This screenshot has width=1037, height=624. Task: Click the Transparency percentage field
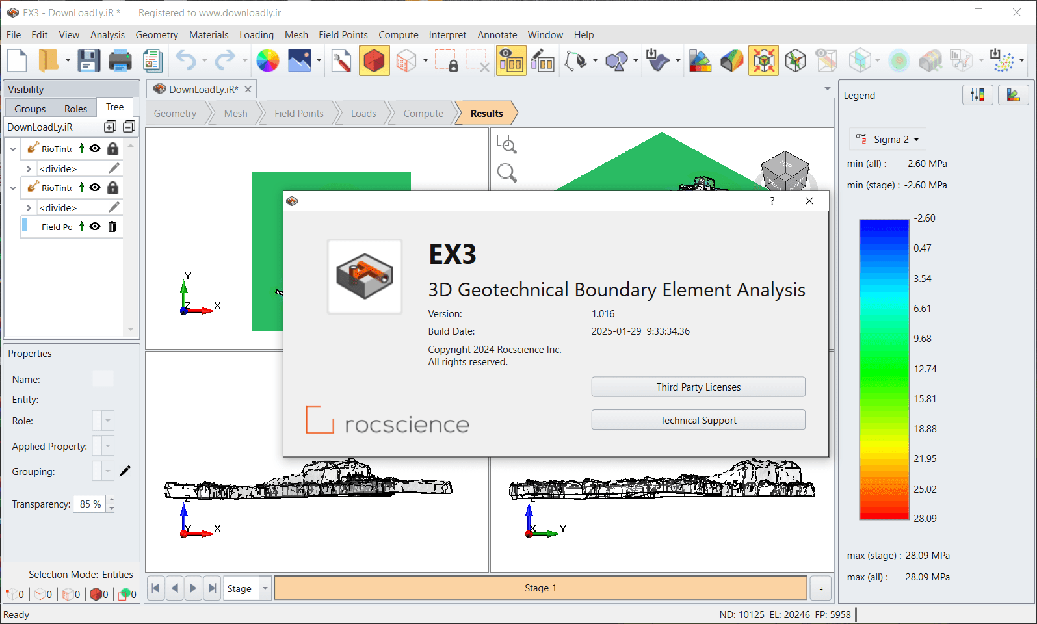[x=90, y=504]
